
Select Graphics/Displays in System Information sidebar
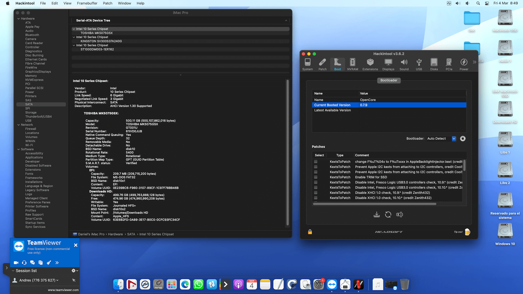click(38, 72)
